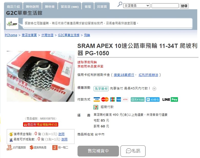This screenshot has height=158, width=200.
Task: Select the MasterCard payment icon
Action: [x=105, y=100]
